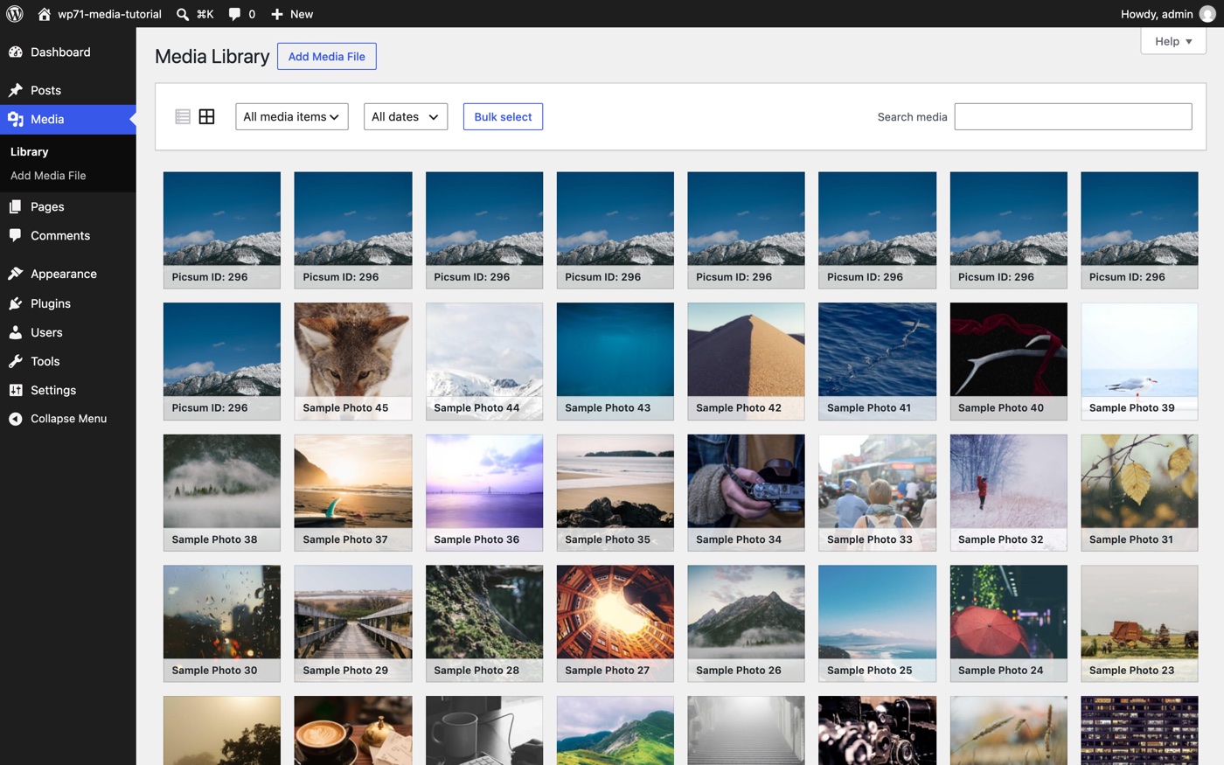
Task: Focus the Search media field
Action: click(1073, 116)
